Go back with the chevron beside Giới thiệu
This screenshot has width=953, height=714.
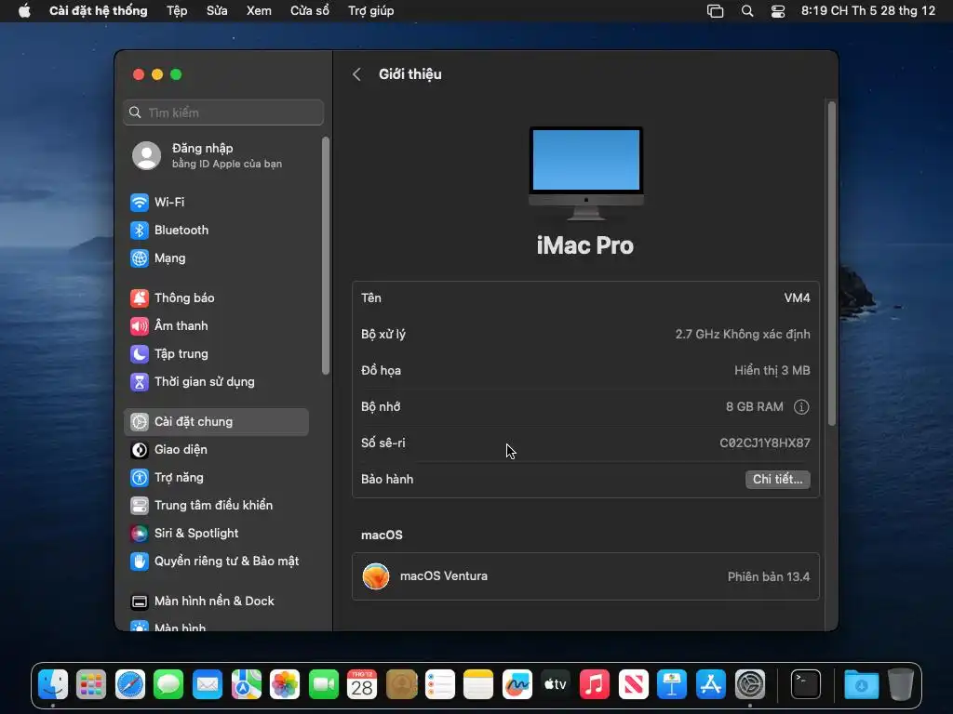[x=356, y=74]
